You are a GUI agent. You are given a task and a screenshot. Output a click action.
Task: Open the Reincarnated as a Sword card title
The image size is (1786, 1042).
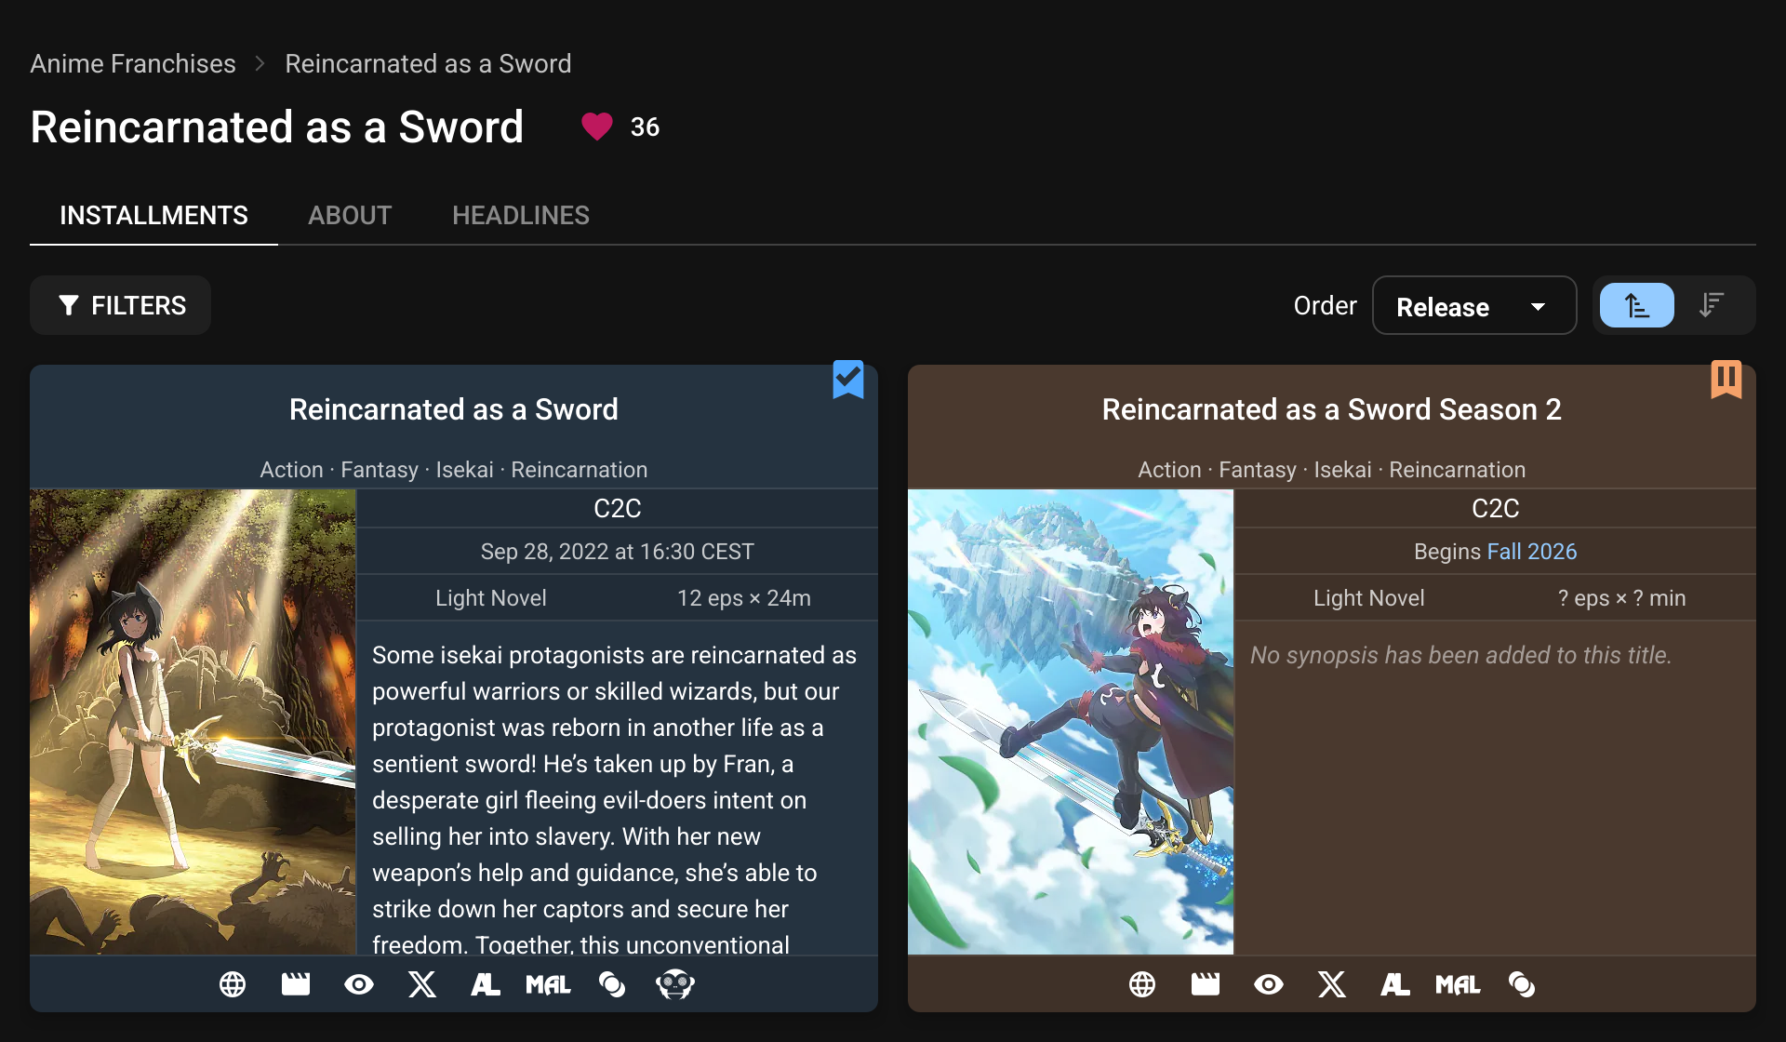tap(454, 409)
